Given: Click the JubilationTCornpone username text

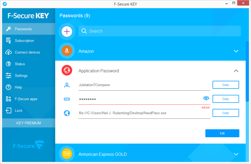Looking at the screenshot, I should 94,85.
